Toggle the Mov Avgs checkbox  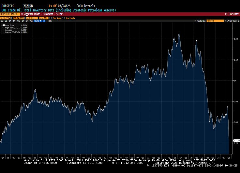52,18
